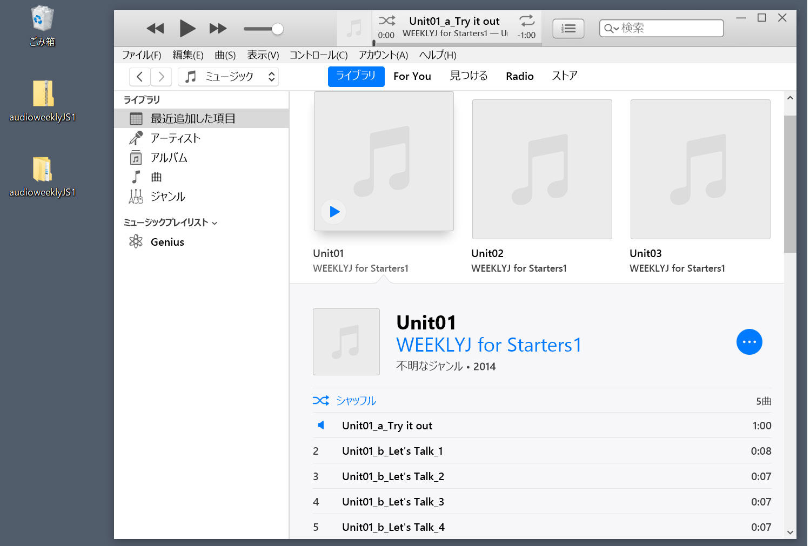Open the ヘルプ(H) menu
Screen dimensions: 810x546
point(438,55)
